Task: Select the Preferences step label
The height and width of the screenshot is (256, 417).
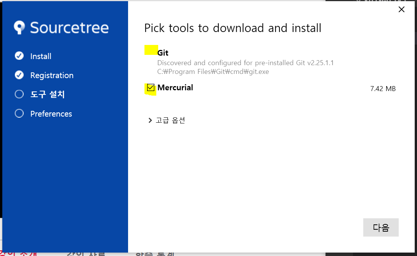Action: pos(51,114)
